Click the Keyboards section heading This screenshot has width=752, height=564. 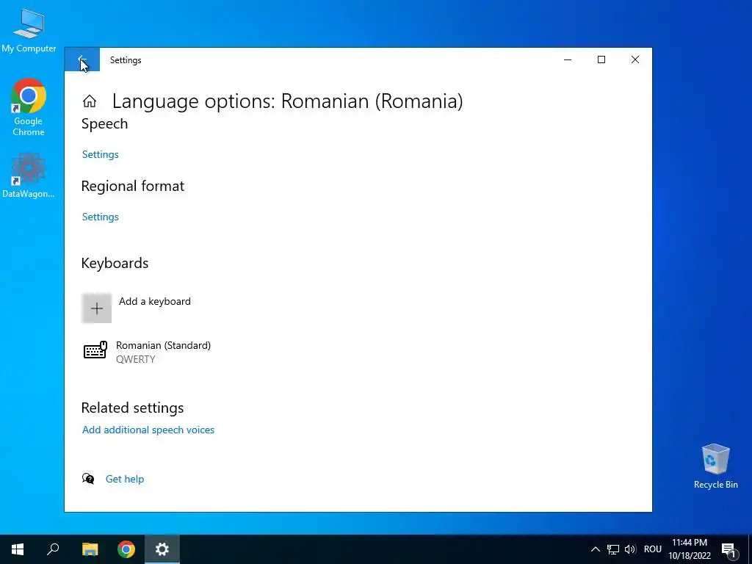coord(115,264)
